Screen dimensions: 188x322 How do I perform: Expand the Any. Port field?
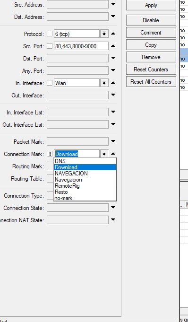pos(113,70)
